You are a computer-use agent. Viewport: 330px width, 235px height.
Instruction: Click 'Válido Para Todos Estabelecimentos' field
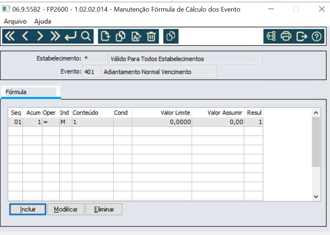185,59
